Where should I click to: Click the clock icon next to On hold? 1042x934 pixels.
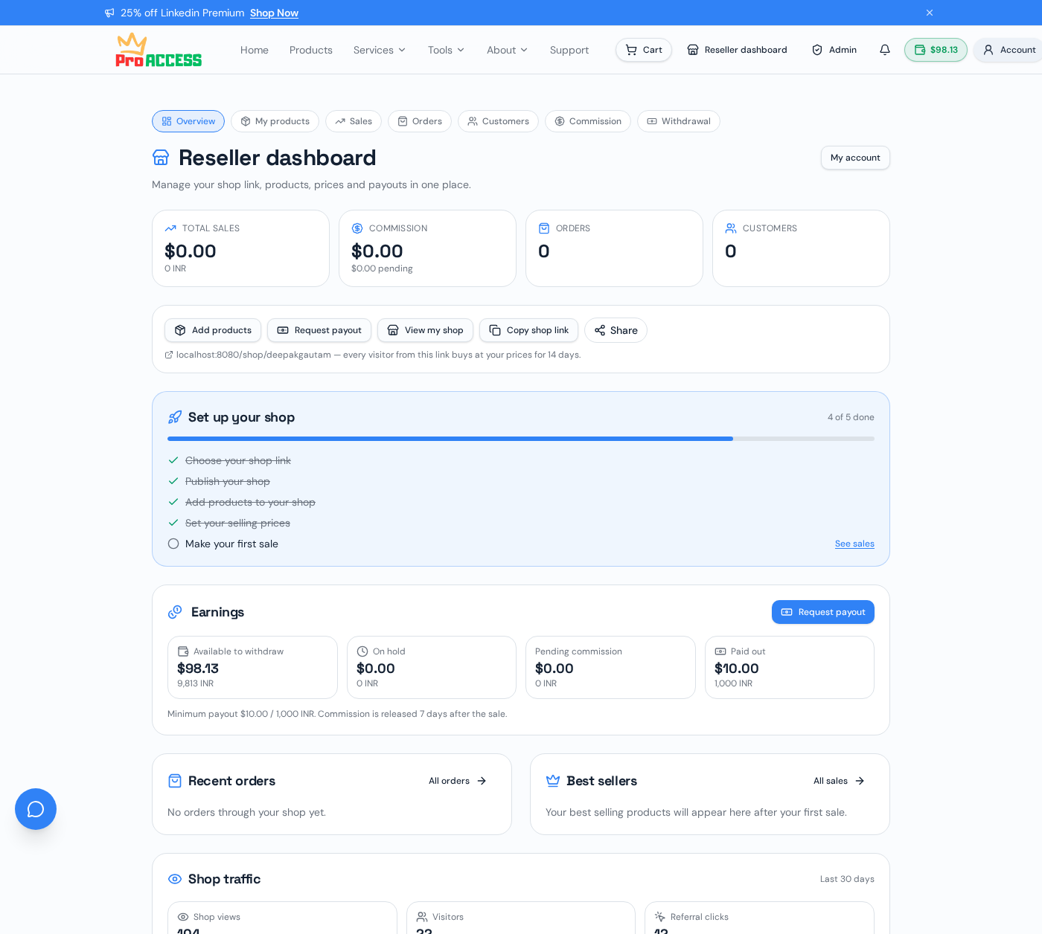(x=362, y=651)
